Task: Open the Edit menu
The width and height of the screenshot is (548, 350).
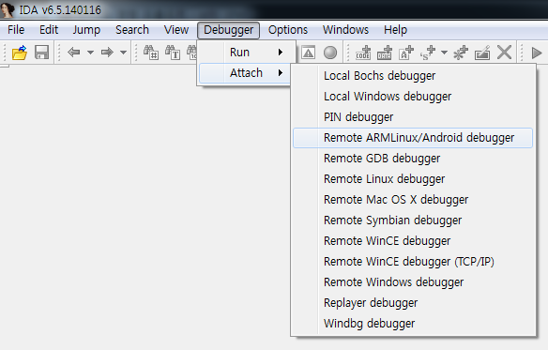Action: coord(49,30)
